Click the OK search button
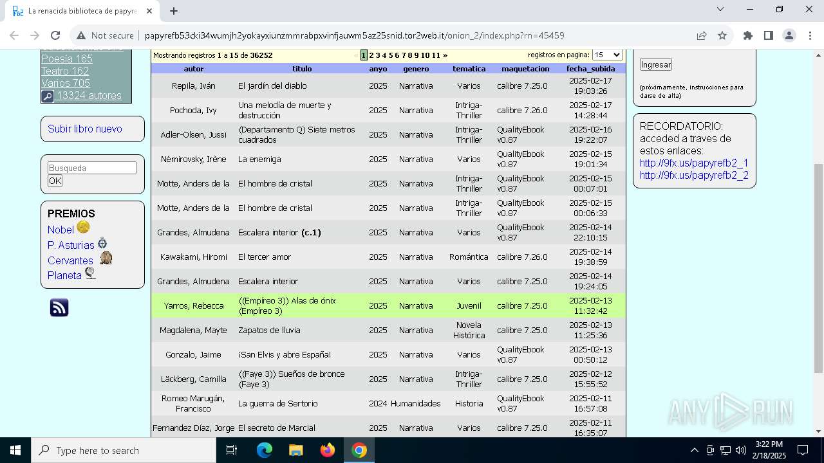The height and width of the screenshot is (463, 824). 55,181
